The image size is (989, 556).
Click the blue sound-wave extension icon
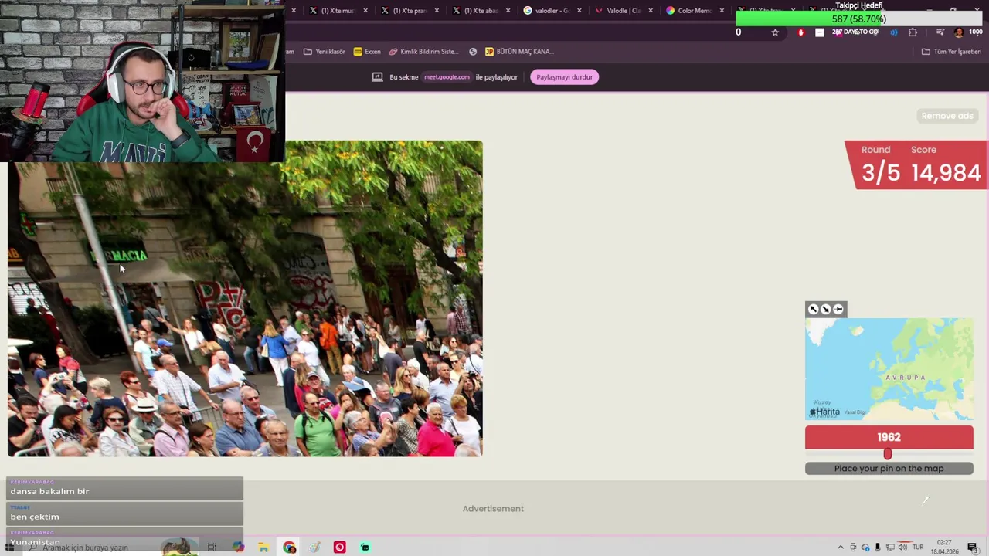894,32
